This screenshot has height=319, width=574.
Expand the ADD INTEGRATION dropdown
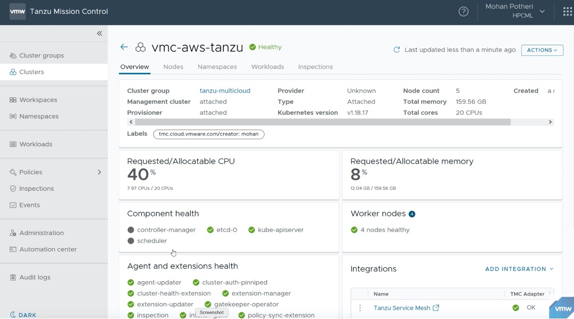(x=519, y=269)
